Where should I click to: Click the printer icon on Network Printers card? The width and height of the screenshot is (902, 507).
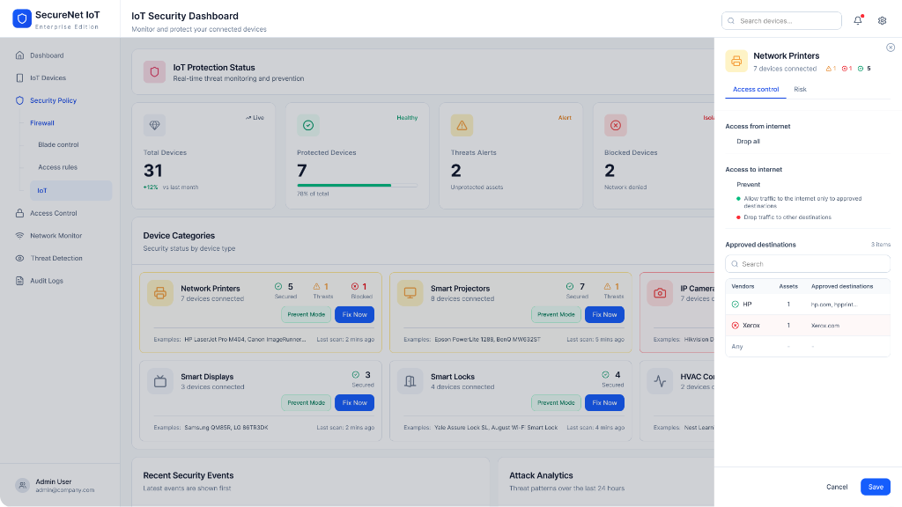point(160,293)
